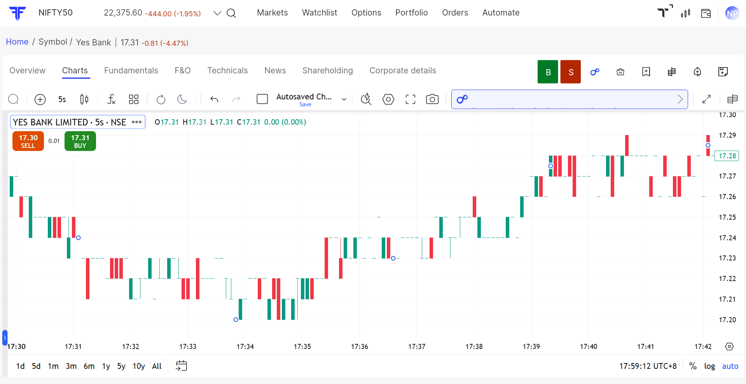The width and height of the screenshot is (746, 384).
Task: Select the 1y date range
Action: pos(106,366)
